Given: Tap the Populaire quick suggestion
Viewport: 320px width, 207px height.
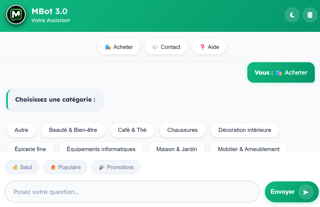Looking at the screenshot, I should point(65,167).
